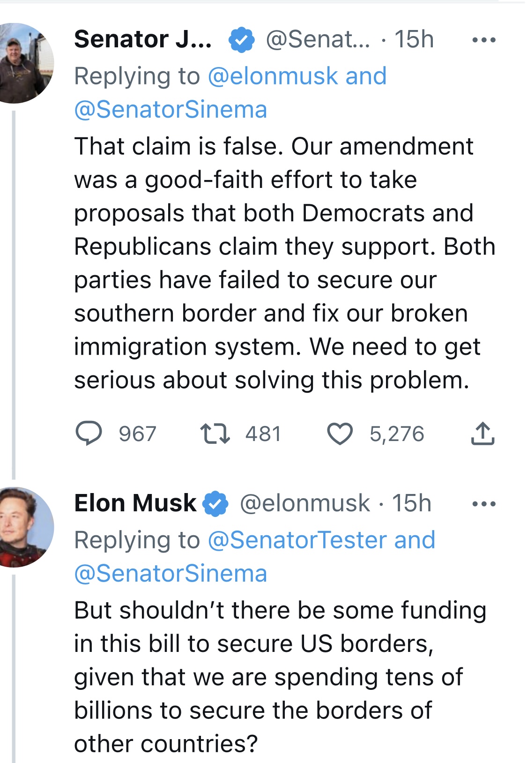
Task: Open the Senator's profile picture
Action: coord(26,63)
